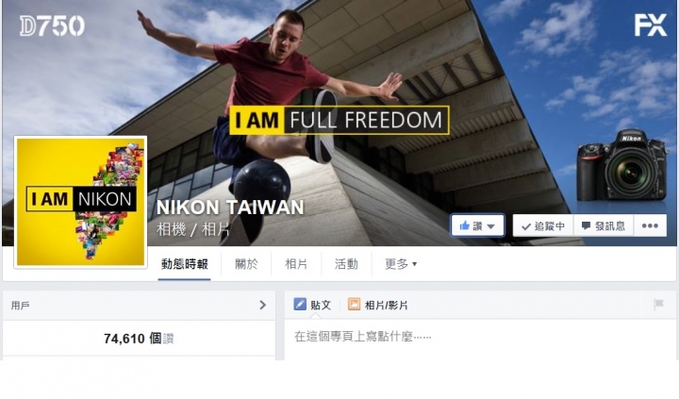Click the FX logo on cover
This screenshot has width=679, height=399.
(x=651, y=25)
